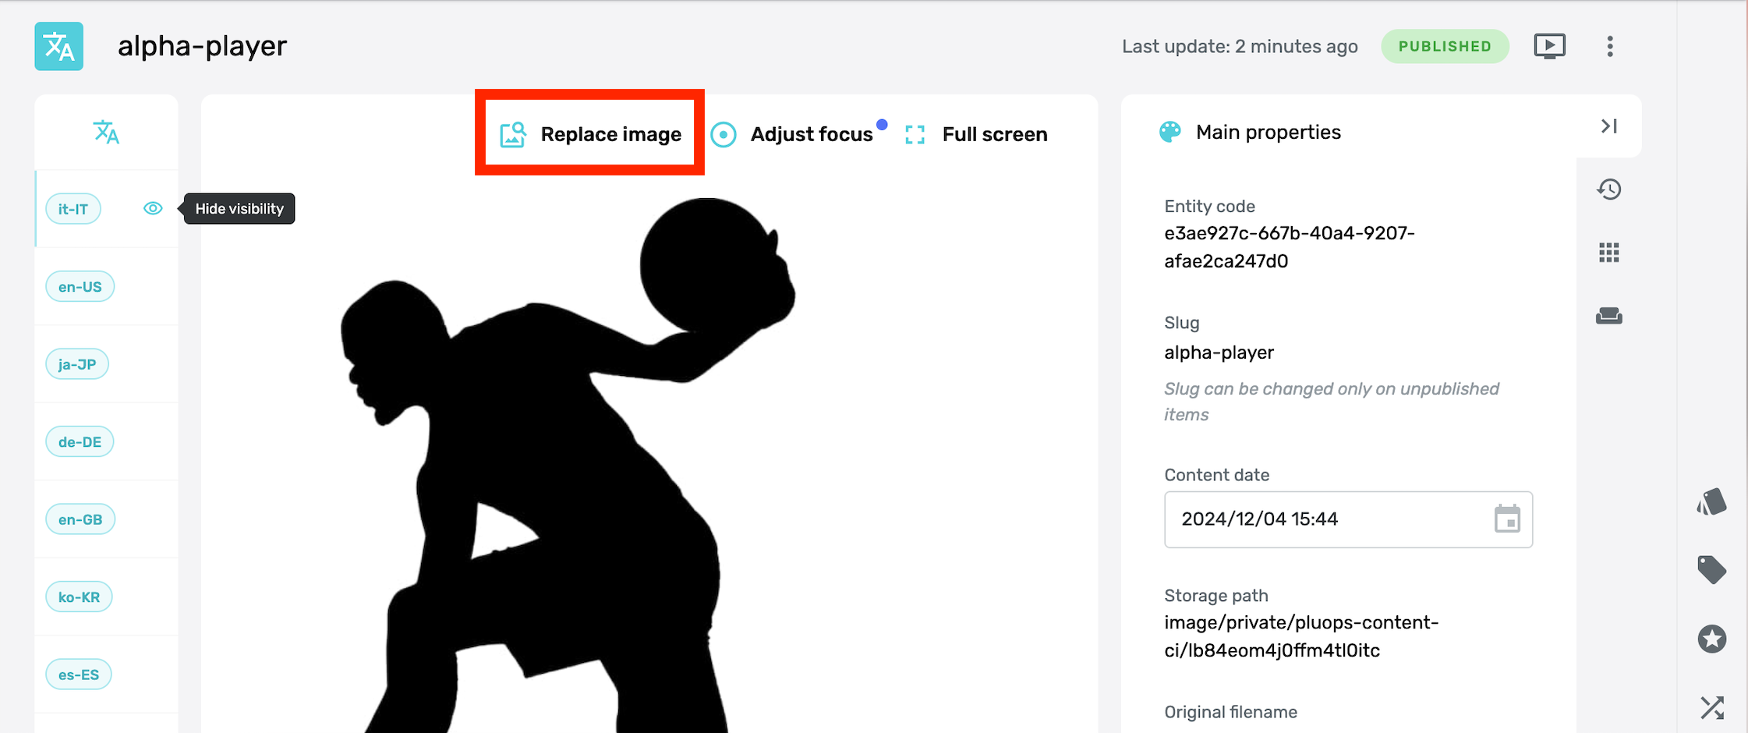
Task: Enter Full screen view
Action: (976, 134)
